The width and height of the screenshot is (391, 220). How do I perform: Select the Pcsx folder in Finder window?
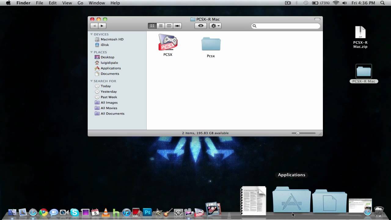(x=211, y=44)
